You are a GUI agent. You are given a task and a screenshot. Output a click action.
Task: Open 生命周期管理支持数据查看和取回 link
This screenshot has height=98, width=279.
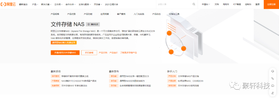point(135,86)
